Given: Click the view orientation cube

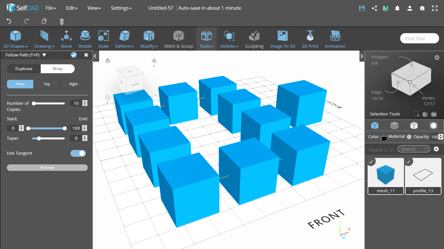Looking at the screenshot, I should 130,80.
